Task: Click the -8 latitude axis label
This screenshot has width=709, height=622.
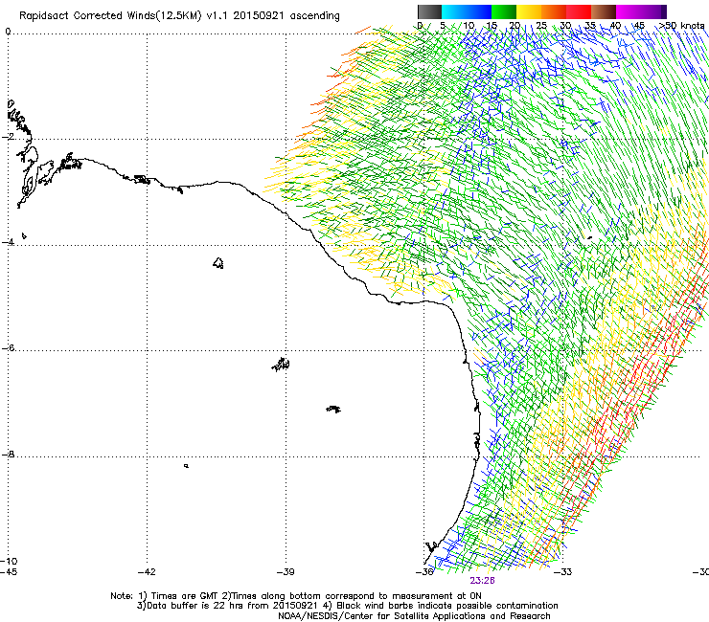Action: [8, 454]
